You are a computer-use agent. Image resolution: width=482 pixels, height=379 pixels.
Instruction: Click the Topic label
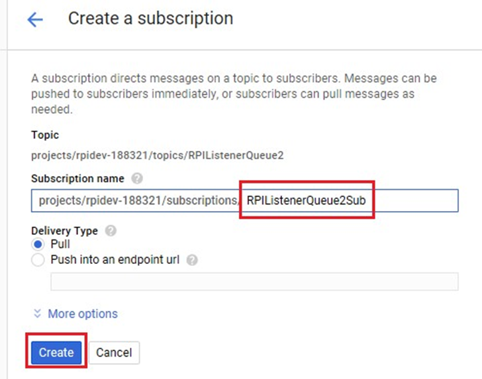tap(45, 135)
